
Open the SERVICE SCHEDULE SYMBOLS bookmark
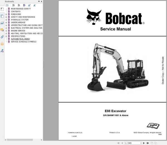point(24,42)
